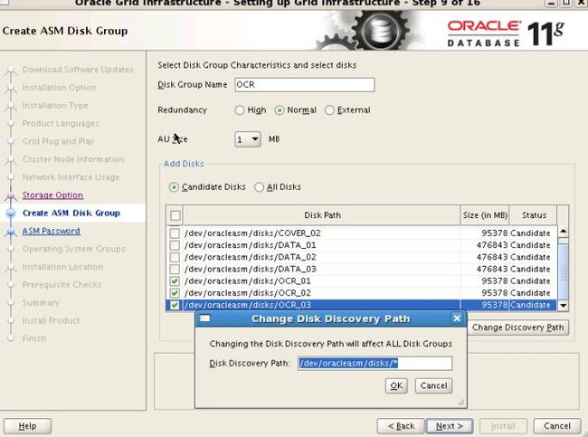Sort by the Status column header
Viewport: 588px width, 437px height.
pyautogui.click(x=534, y=215)
